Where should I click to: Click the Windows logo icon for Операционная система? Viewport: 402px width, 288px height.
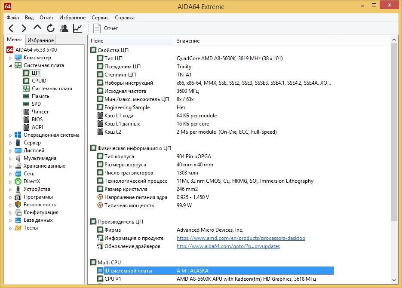point(18,135)
